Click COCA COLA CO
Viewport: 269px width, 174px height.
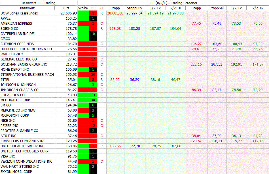point(13,95)
